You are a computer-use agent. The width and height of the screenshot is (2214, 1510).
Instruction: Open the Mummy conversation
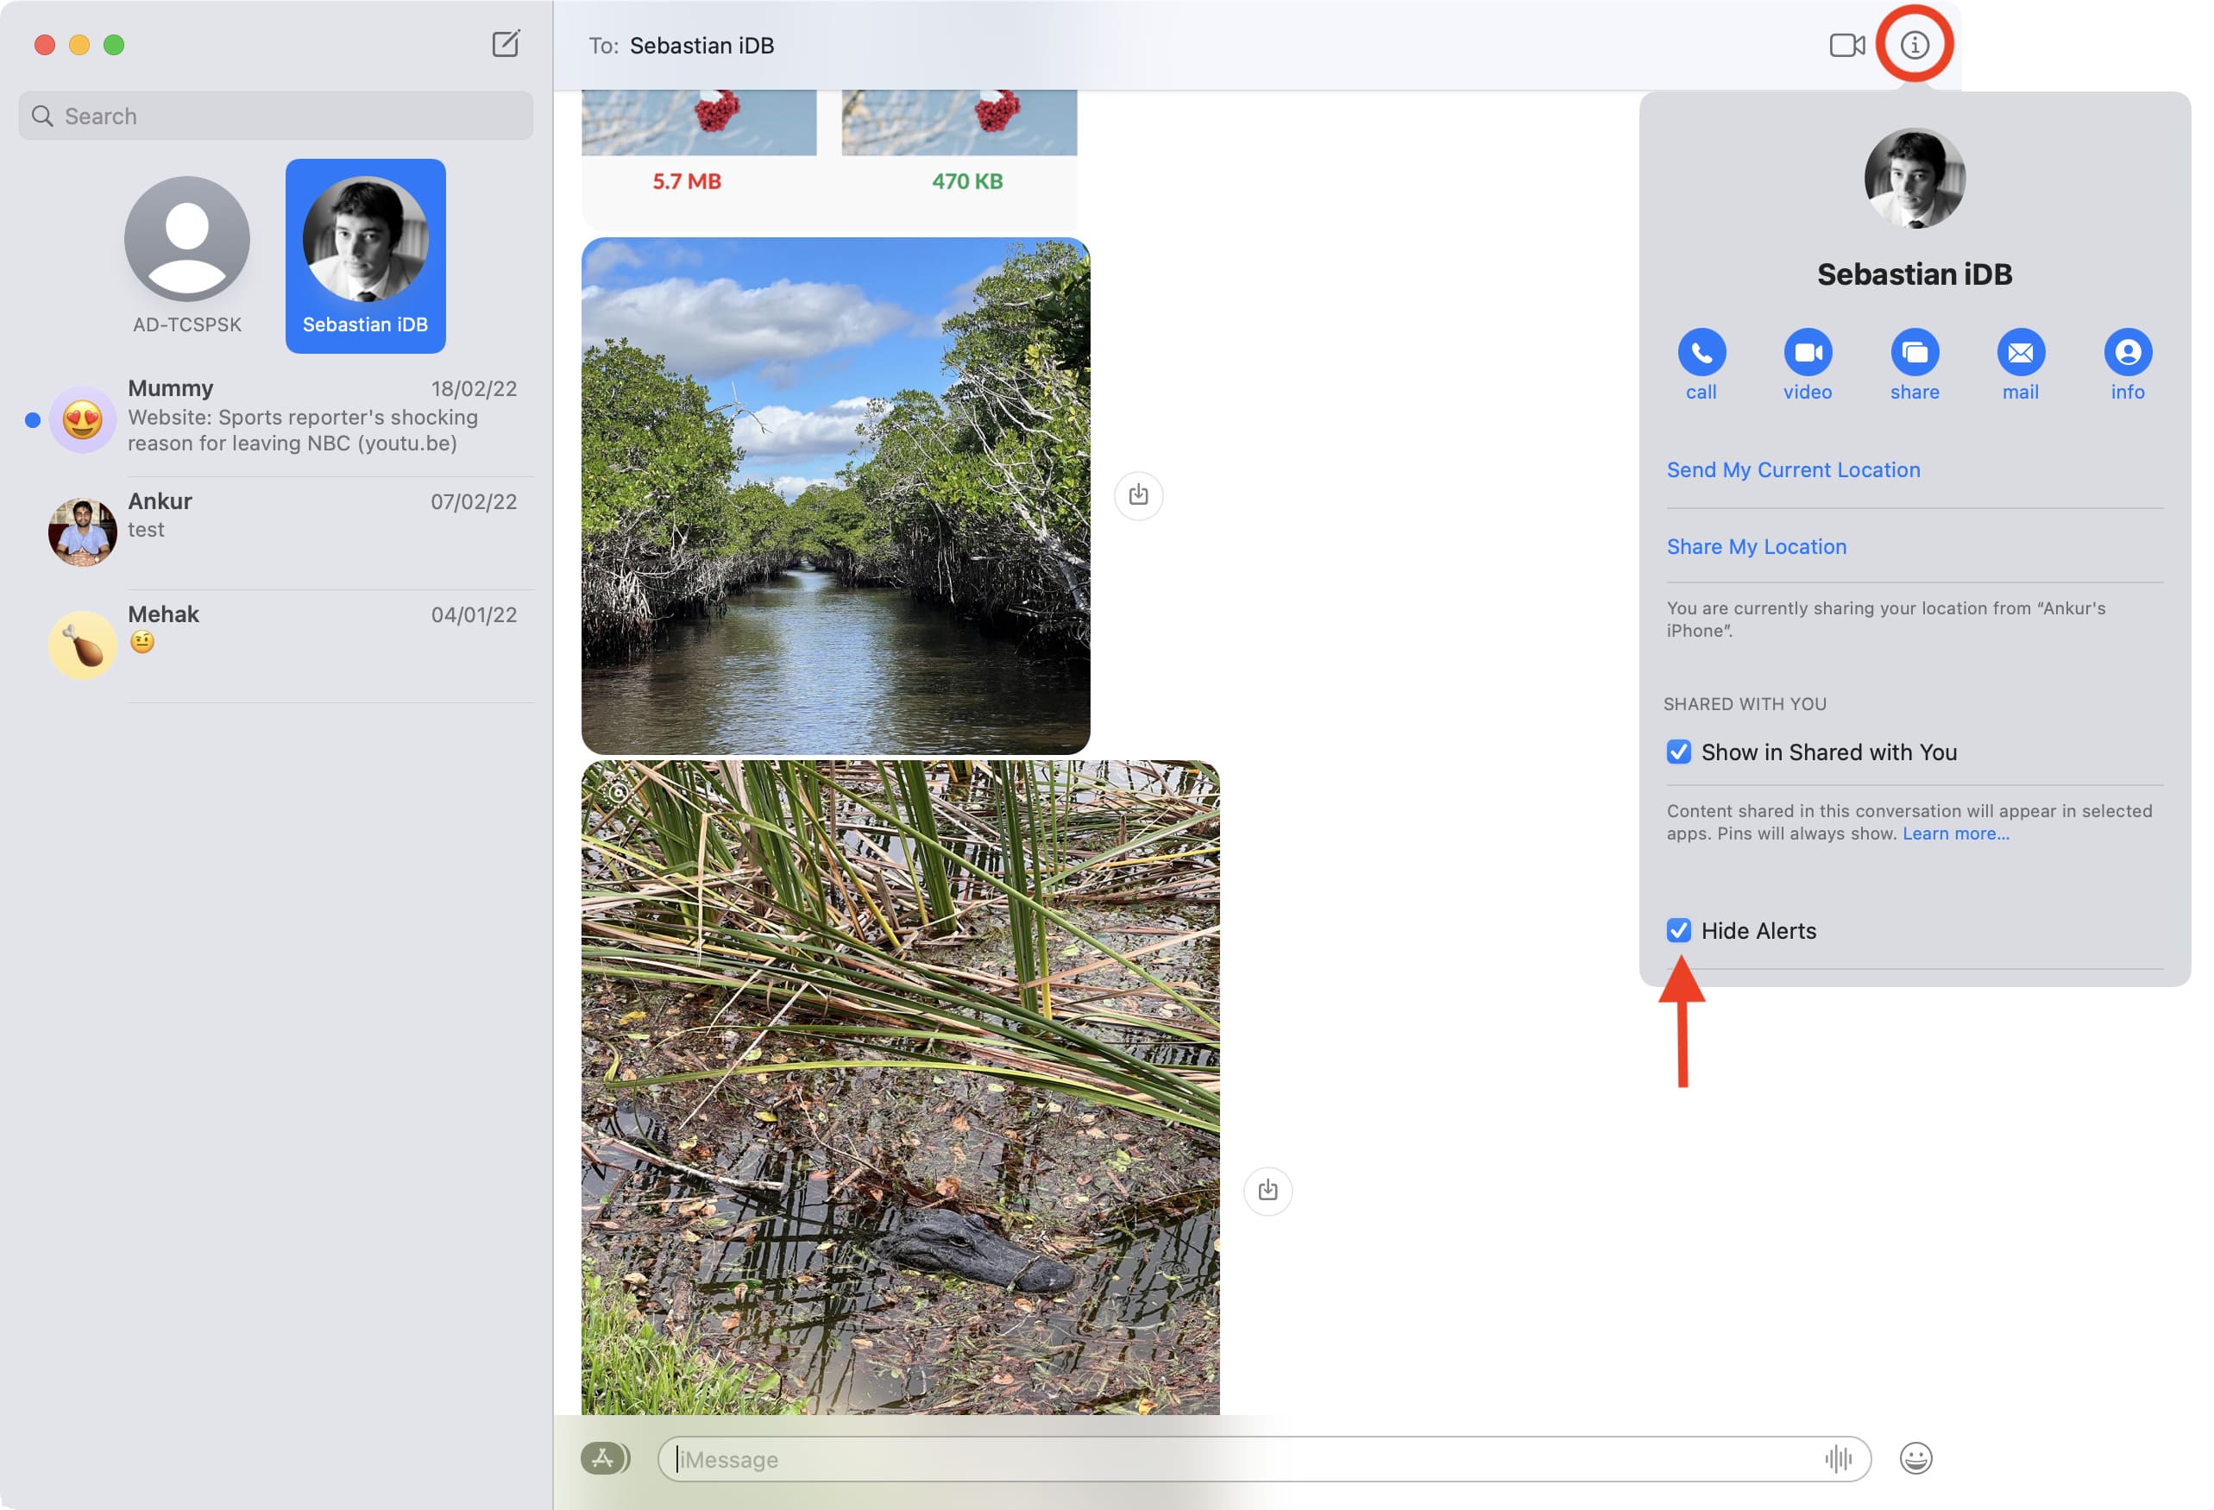pyautogui.click(x=286, y=414)
